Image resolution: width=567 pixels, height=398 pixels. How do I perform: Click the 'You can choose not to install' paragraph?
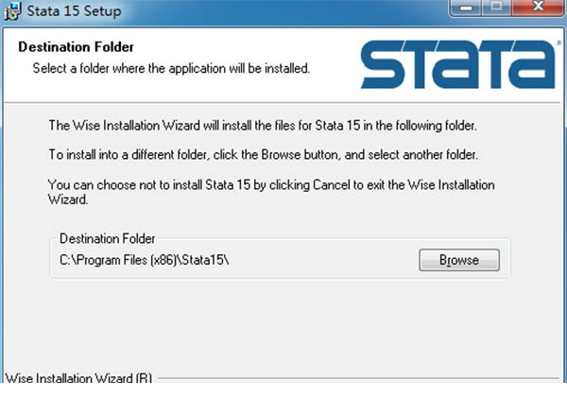pyautogui.click(x=271, y=192)
